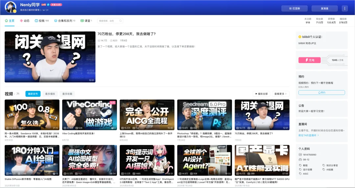Click the 播放数 3783万 stat

pos(343,21)
